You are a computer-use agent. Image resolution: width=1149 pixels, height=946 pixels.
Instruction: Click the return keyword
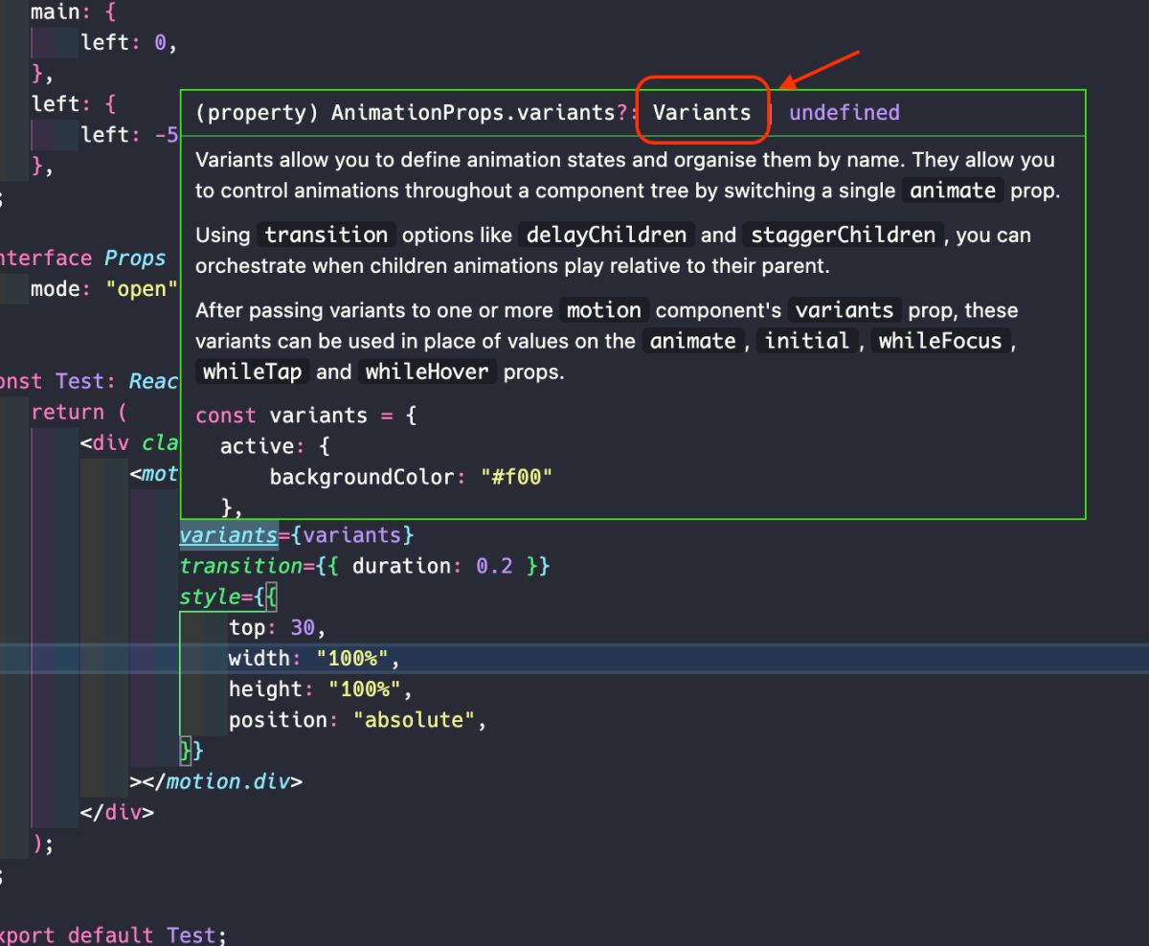pos(67,412)
